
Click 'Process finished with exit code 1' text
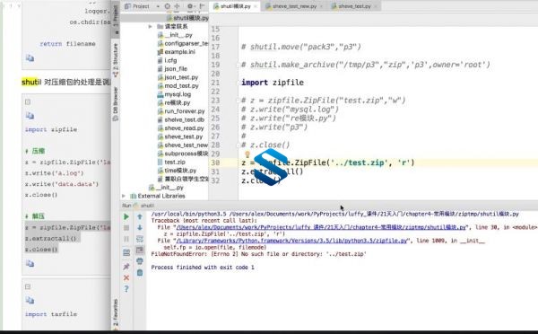203,268
